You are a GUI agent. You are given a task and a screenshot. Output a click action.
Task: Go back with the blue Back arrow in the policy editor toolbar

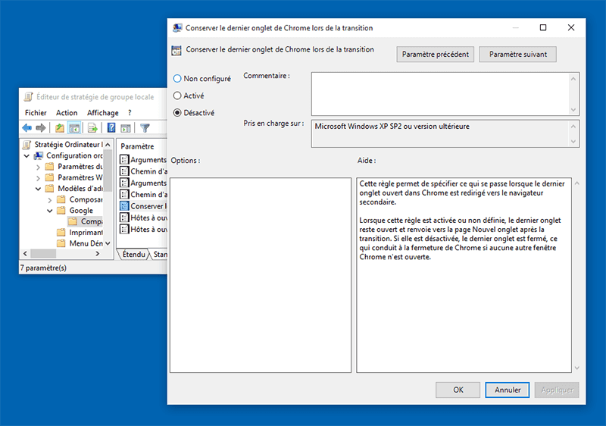(x=27, y=128)
